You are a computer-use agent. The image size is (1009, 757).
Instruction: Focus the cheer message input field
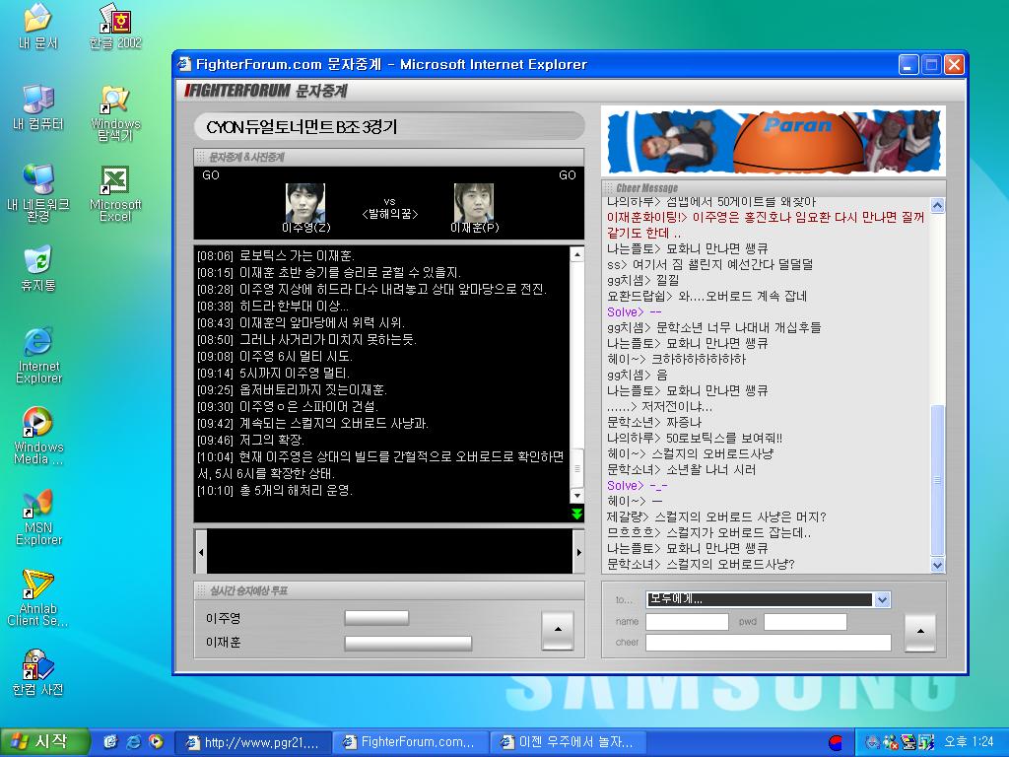click(769, 642)
